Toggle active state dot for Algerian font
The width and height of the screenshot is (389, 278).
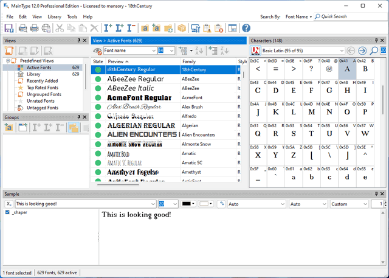click(97, 125)
